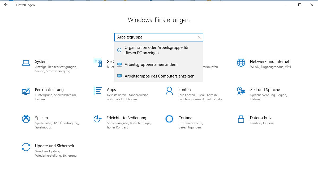Select 'Arbeitsgruppennamen ändern' suggestion
318x181 pixels.
point(159,64)
